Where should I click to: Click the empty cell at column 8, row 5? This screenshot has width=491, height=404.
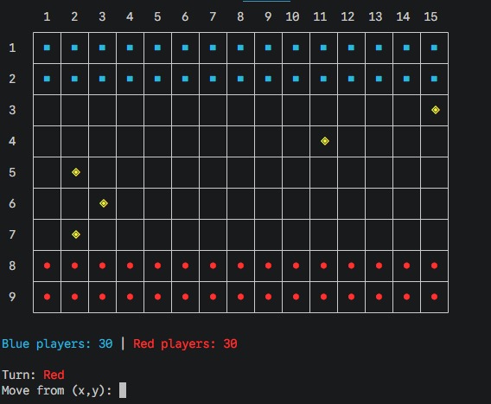click(240, 172)
